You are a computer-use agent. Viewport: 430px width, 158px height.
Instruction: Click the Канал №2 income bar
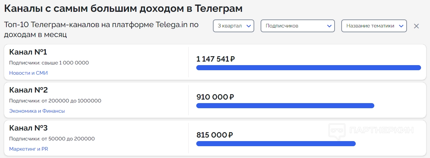[x=285, y=106]
